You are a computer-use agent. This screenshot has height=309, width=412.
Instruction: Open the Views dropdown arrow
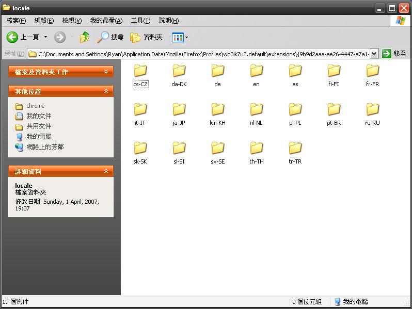coord(186,37)
